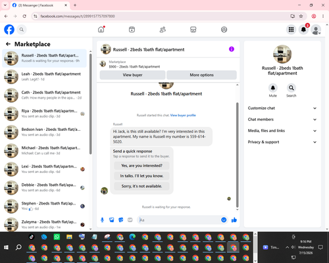Open the Facebook logo home link
329x263 pixels.
(x=9, y=30)
